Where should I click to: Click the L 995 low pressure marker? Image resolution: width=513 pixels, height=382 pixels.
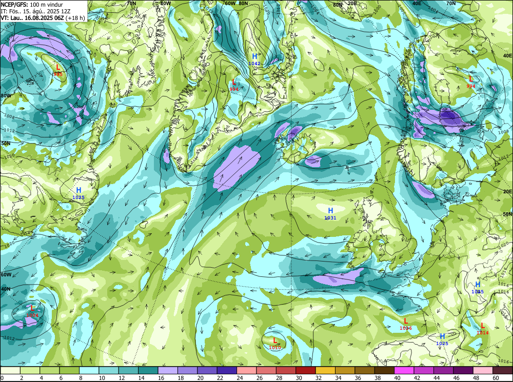click(58, 70)
